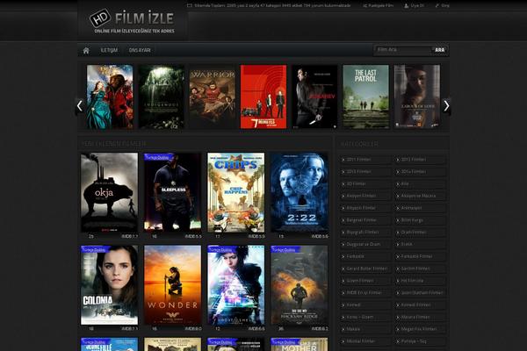Open the 2:22 movie poster

(x=300, y=192)
